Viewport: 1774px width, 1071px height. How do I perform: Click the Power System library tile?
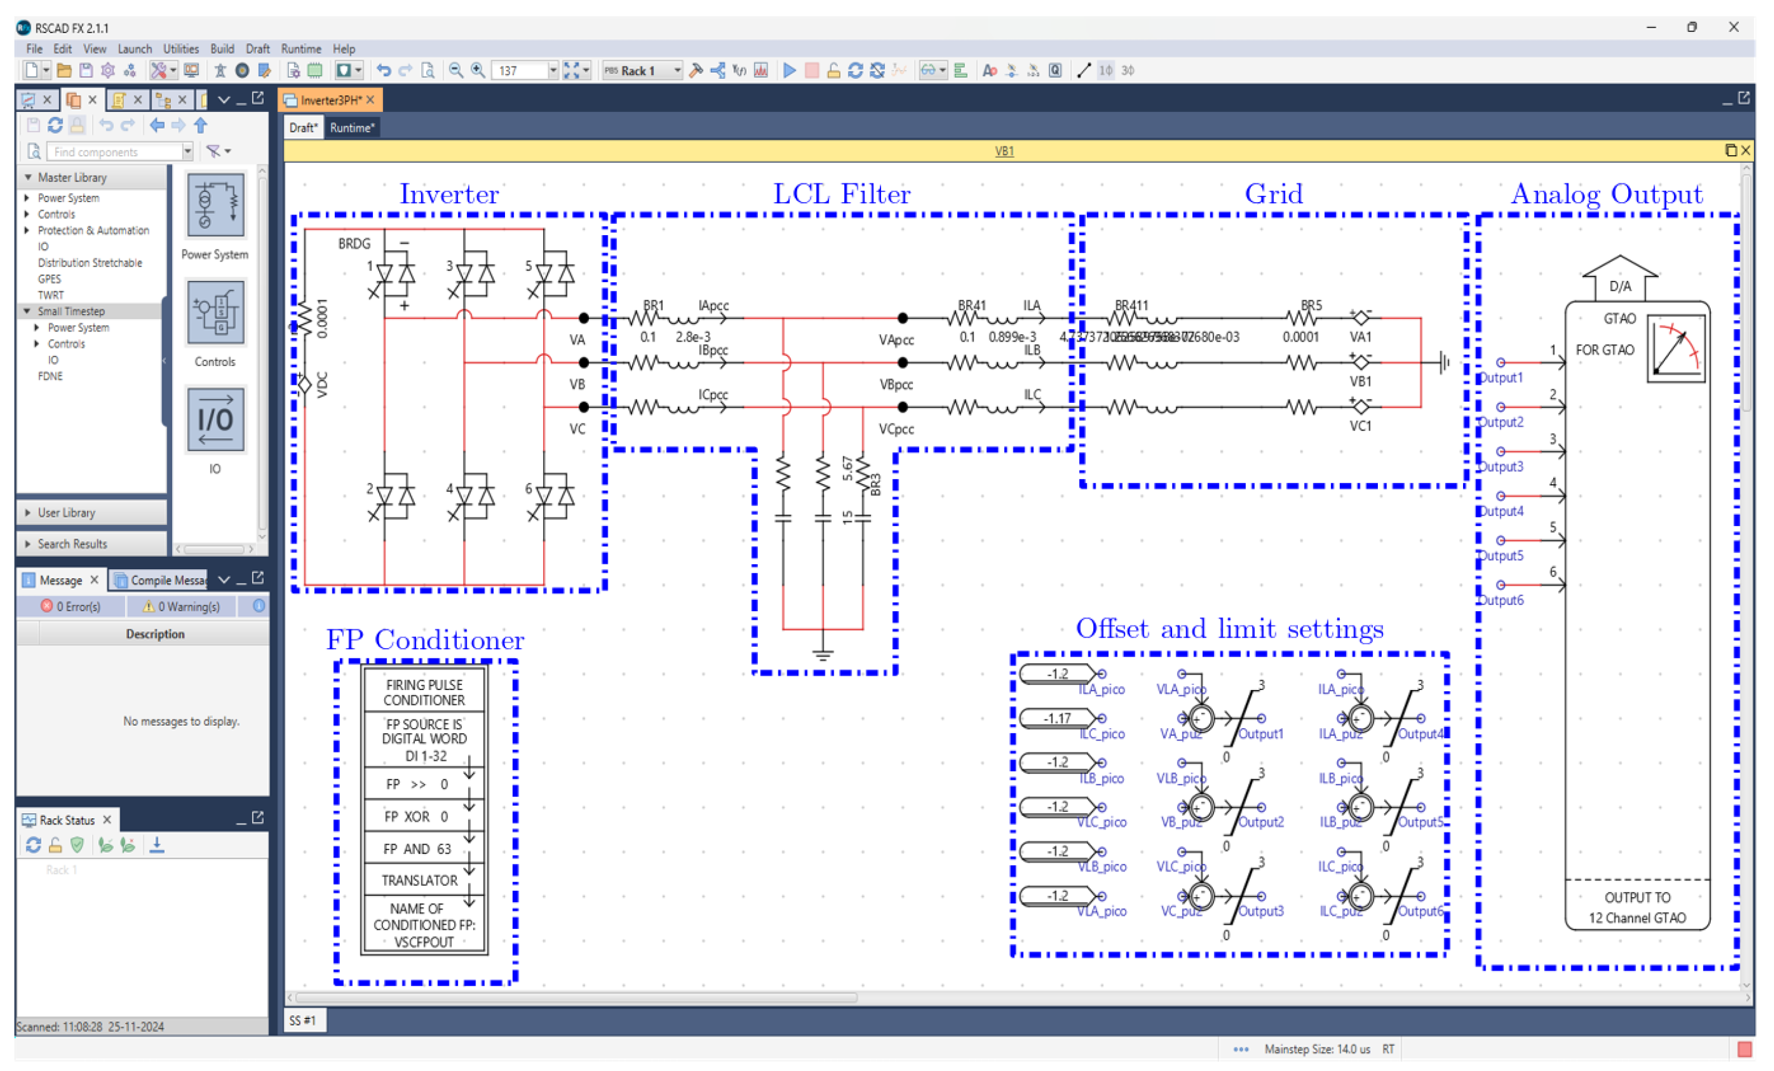[x=215, y=206]
